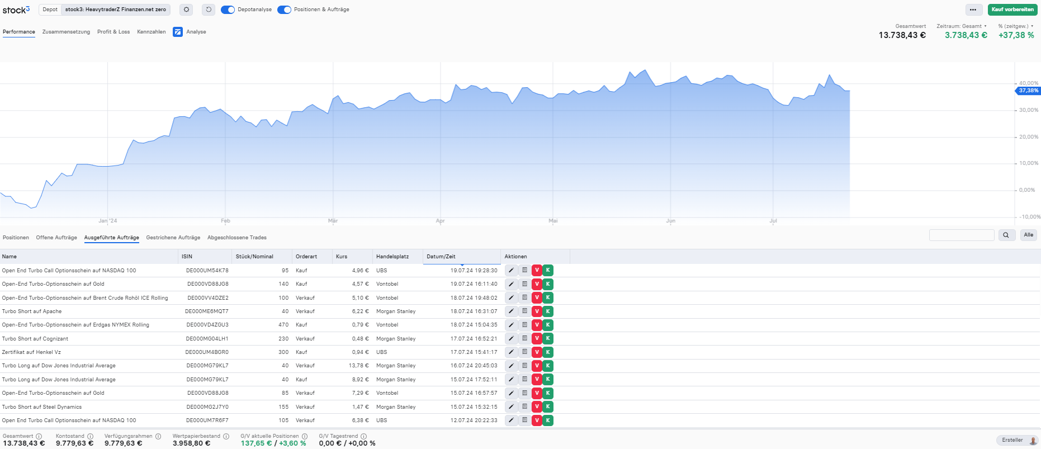Open details icon for Dow Jones Kauf 15.07.24 17:52:11
This screenshot has height=449, width=1041.
click(x=524, y=379)
